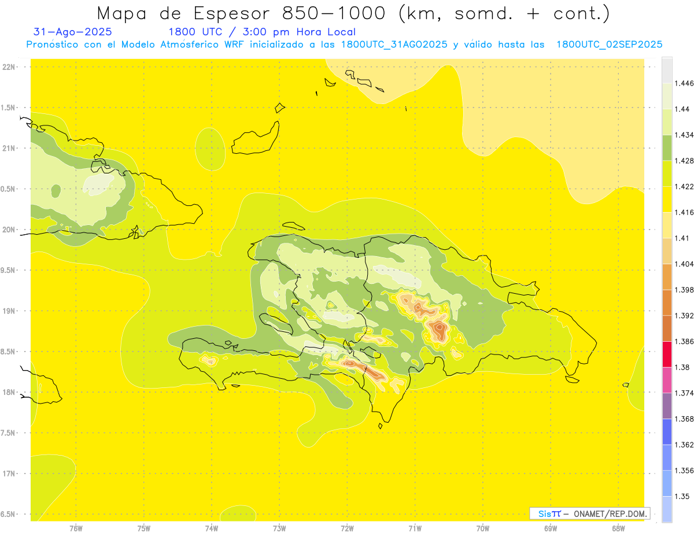Click the '68W' longitude label
Image resolution: width=694 pixels, height=536 pixels.
tap(618, 528)
